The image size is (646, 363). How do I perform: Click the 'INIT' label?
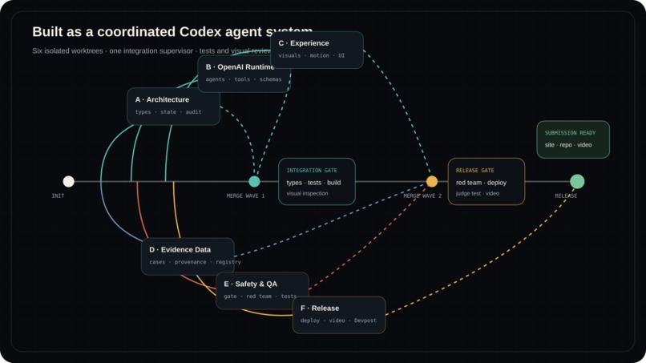(x=58, y=196)
